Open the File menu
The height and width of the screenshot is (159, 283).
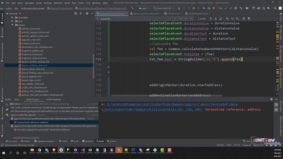8,3
